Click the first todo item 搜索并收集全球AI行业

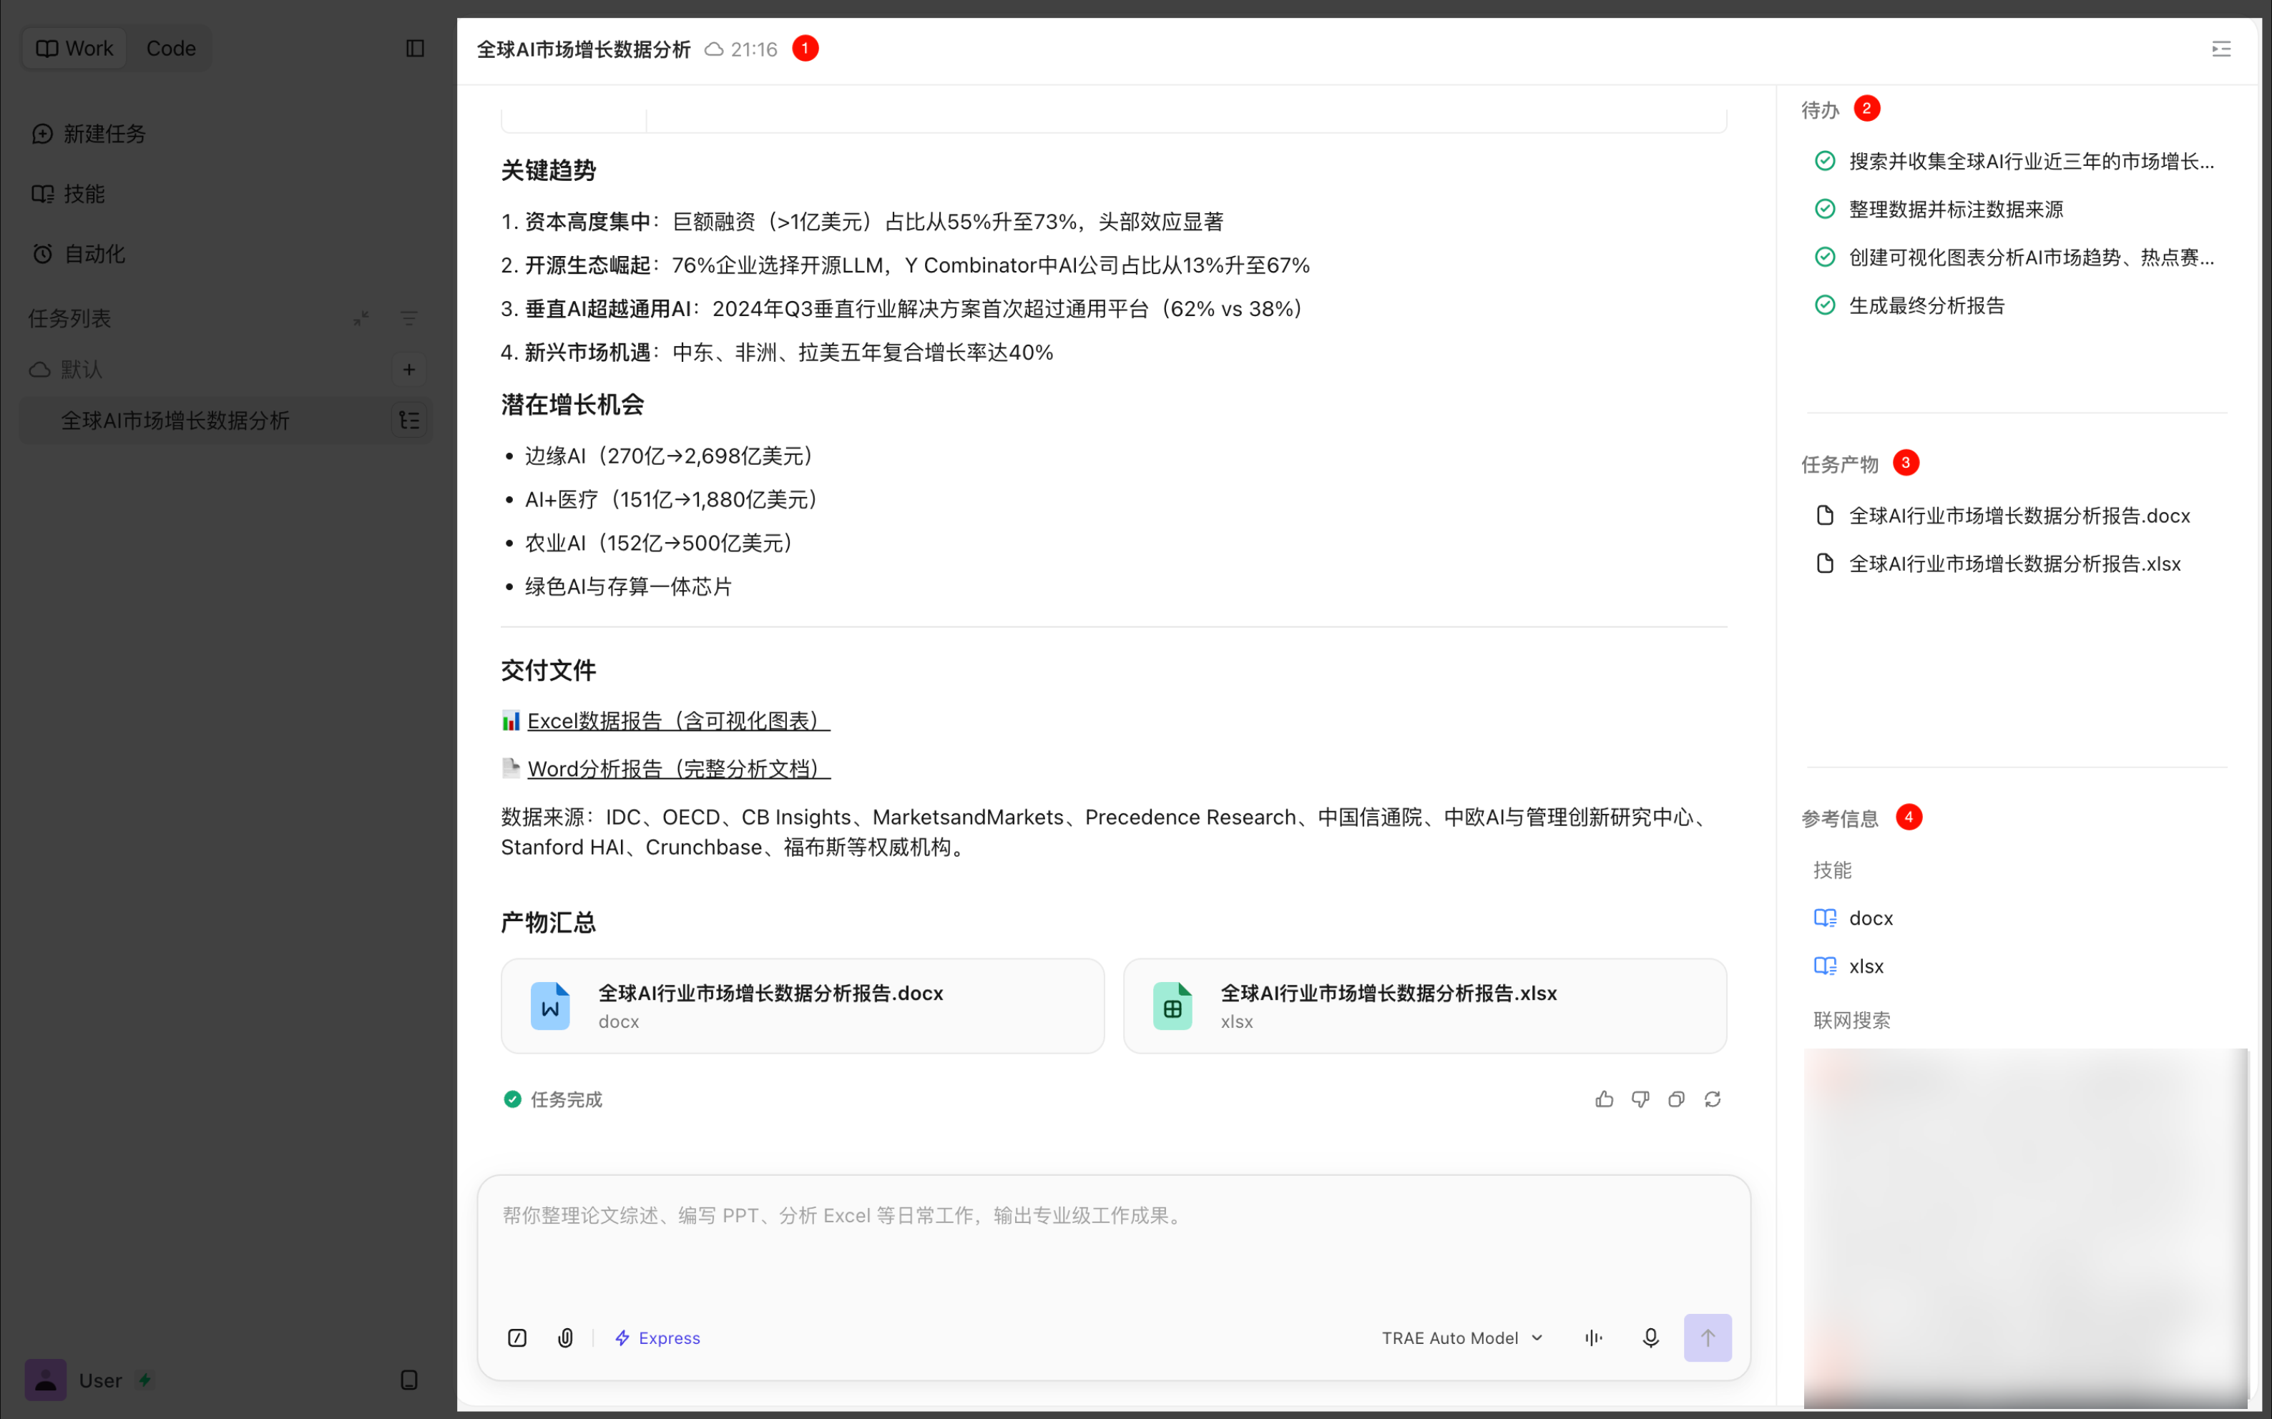(2015, 162)
